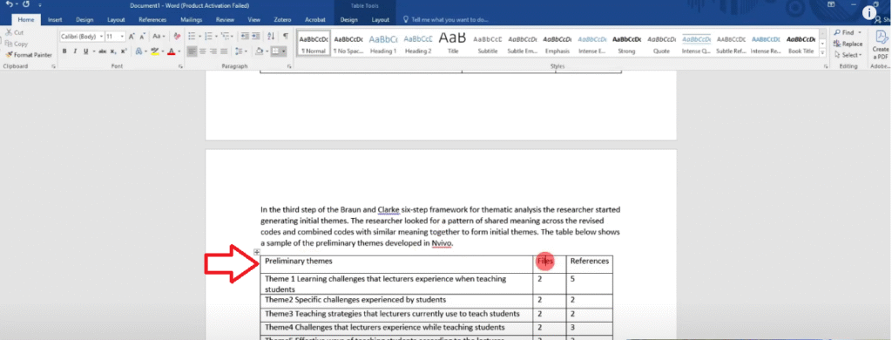
Task: Apply the Intense Quote style
Action: tap(697, 44)
